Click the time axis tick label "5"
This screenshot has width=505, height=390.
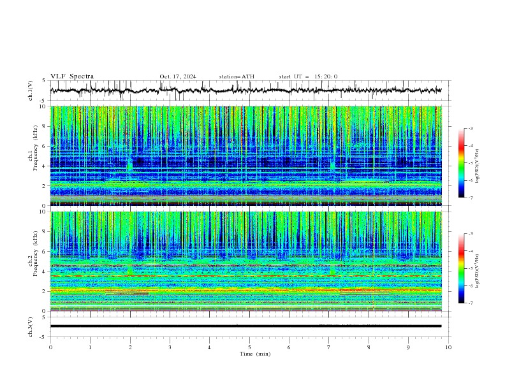coord(249,347)
